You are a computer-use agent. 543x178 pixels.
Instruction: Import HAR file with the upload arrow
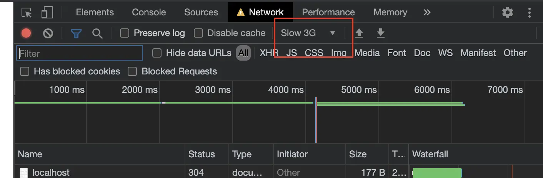click(359, 33)
